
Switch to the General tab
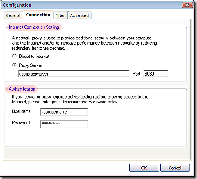point(13,15)
